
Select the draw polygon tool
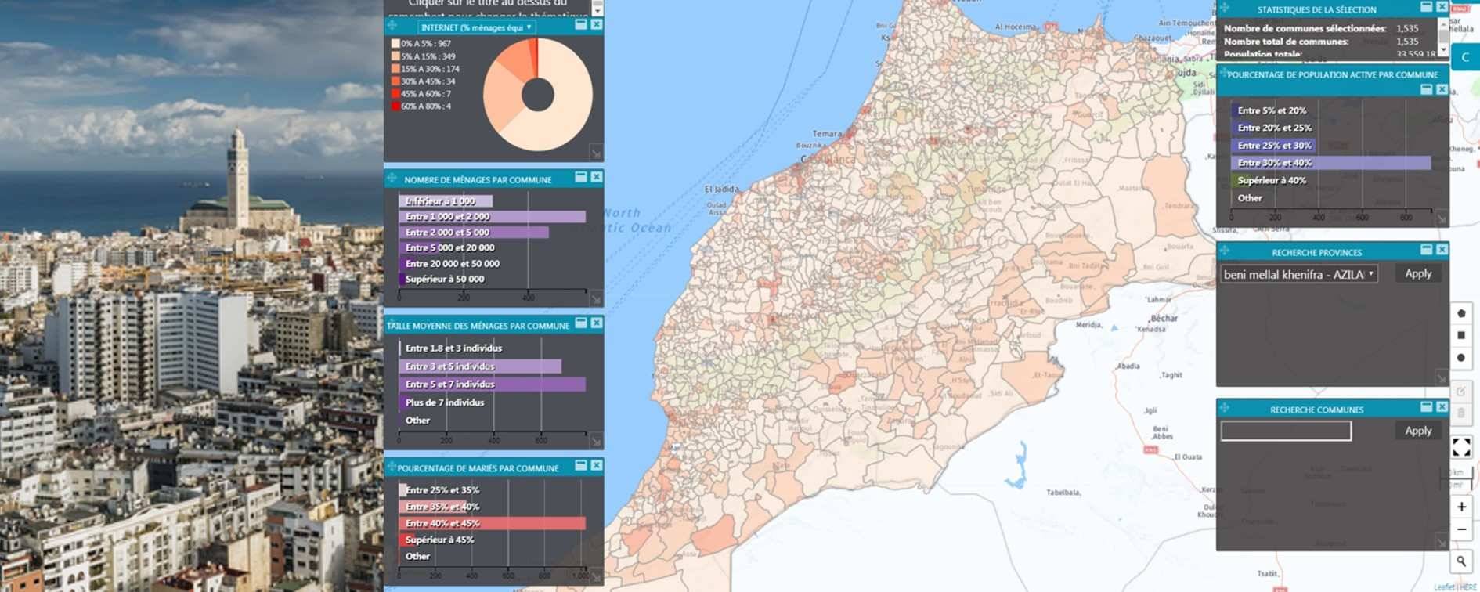coord(1461,313)
